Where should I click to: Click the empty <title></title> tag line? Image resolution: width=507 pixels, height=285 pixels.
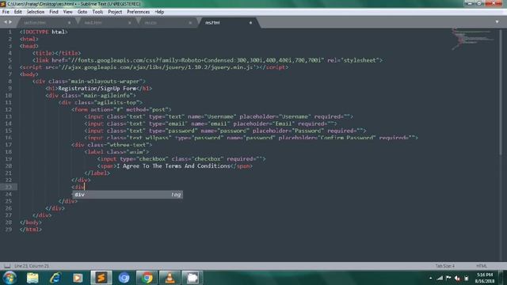point(56,53)
